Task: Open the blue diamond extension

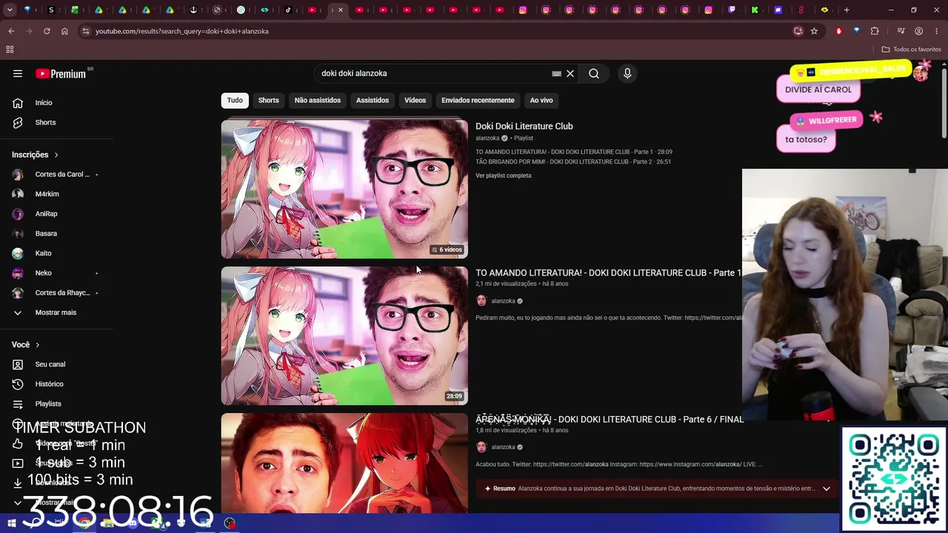Action: pyautogui.click(x=856, y=31)
